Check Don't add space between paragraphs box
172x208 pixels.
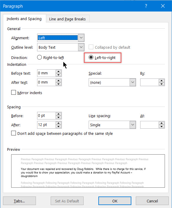click(14, 133)
